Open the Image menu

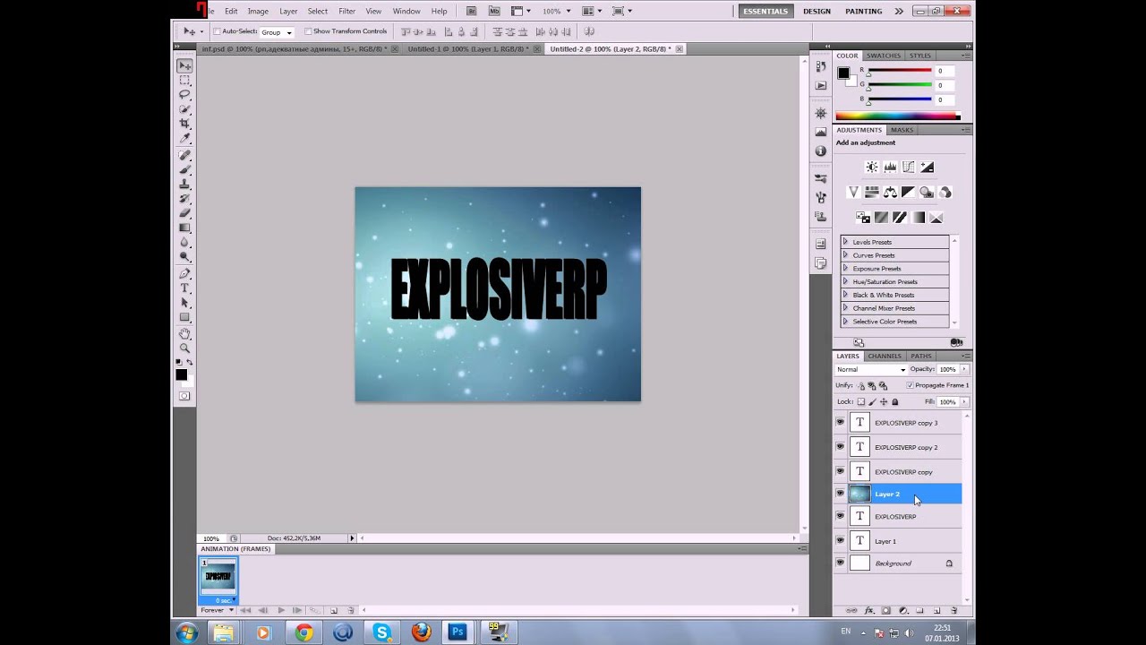(x=258, y=11)
